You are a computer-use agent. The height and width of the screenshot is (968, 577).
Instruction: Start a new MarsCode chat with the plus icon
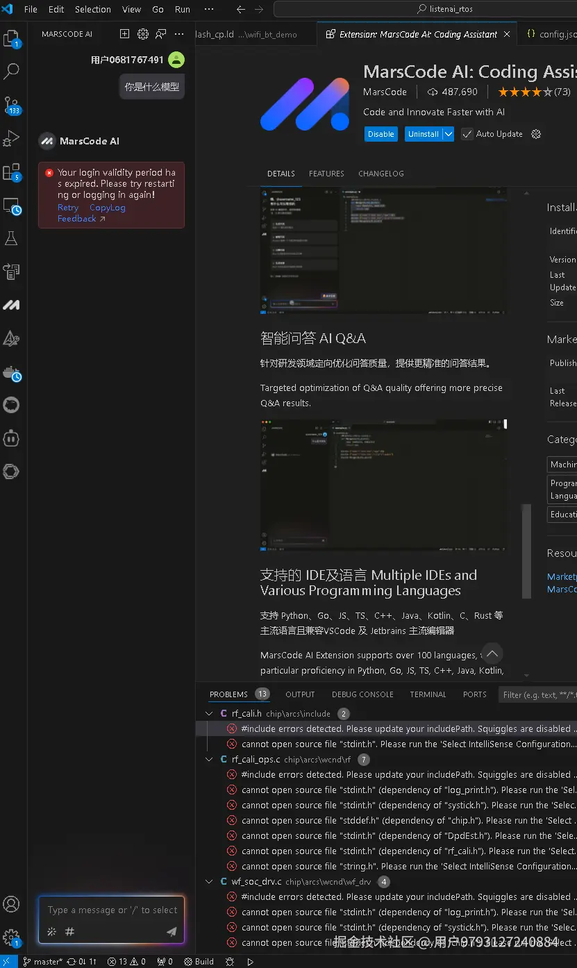124,33
